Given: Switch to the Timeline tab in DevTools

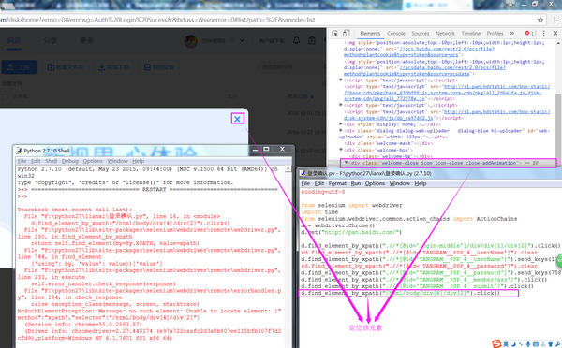Looking at the screenshot, I should coord(470,33).
